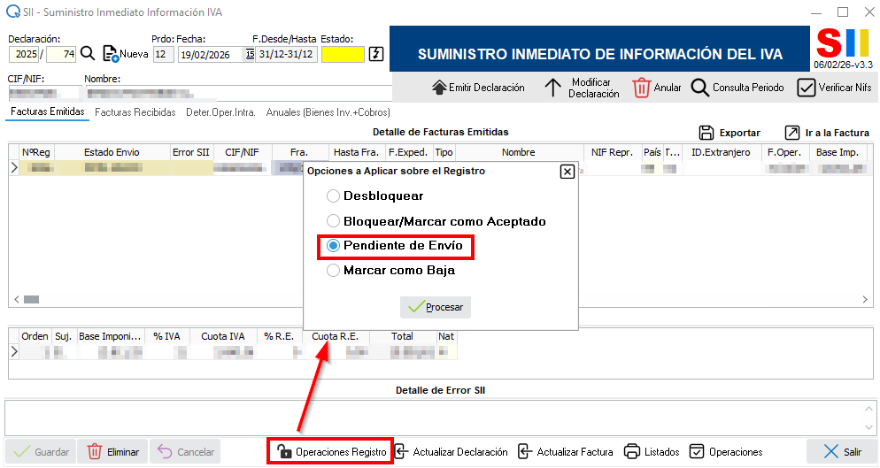Click the NIF Repr. column header
880x468 pixels.
click(x=612, y=152)
